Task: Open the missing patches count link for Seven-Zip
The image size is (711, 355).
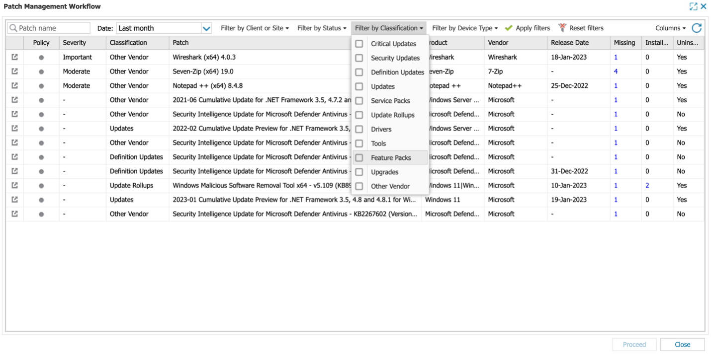Action: tap(616, 71)
